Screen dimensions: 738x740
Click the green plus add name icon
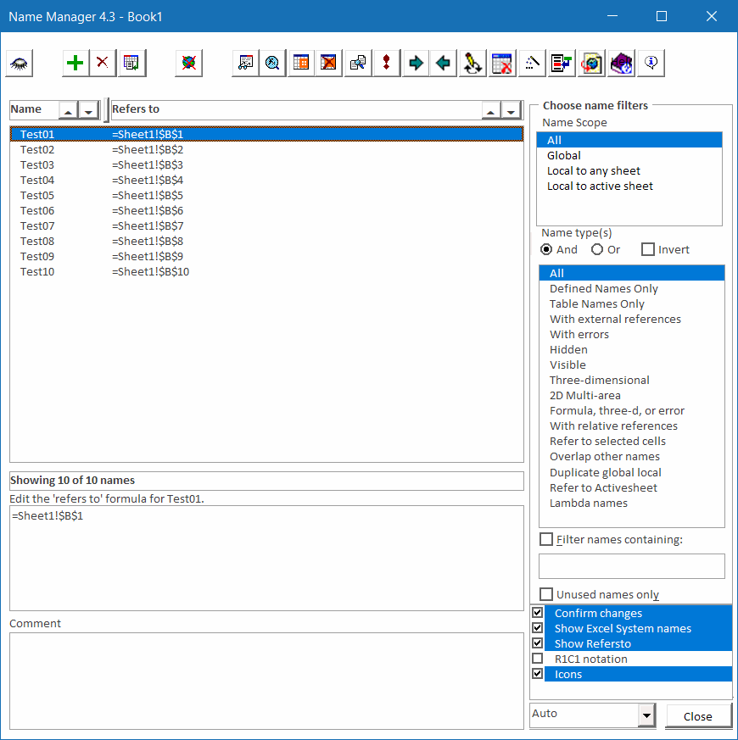pos(75,63)
